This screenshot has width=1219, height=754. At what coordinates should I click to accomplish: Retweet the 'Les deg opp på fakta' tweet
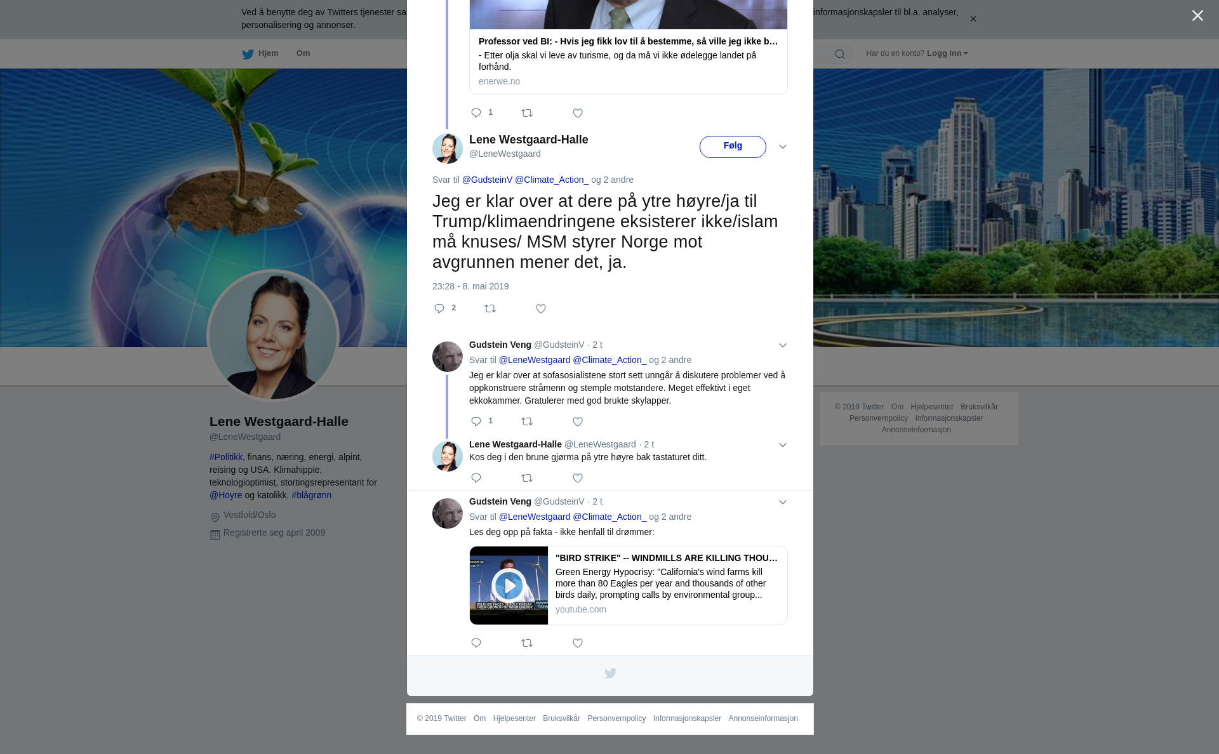pos(527,643)
